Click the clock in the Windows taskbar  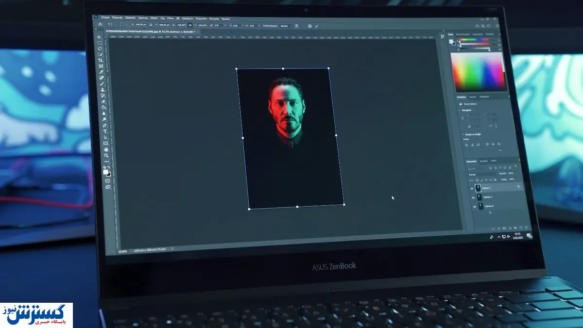(x=517, y=236)
